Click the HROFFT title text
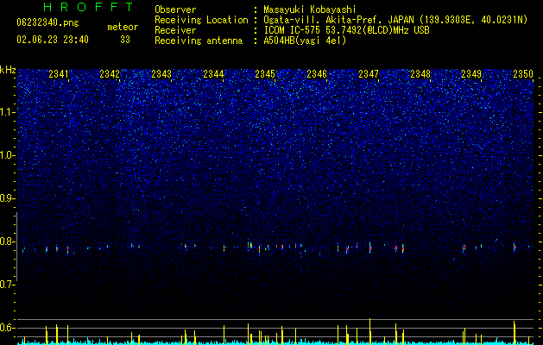Viewport: 543px width, 345px height. (88, 7)
